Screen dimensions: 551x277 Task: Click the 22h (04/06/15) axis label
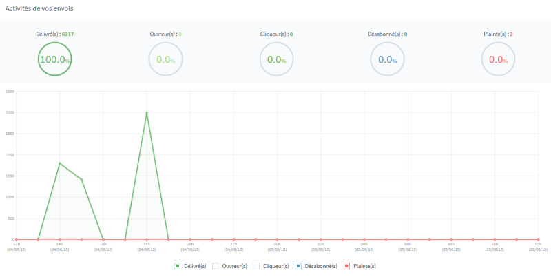tap(233, 247)
